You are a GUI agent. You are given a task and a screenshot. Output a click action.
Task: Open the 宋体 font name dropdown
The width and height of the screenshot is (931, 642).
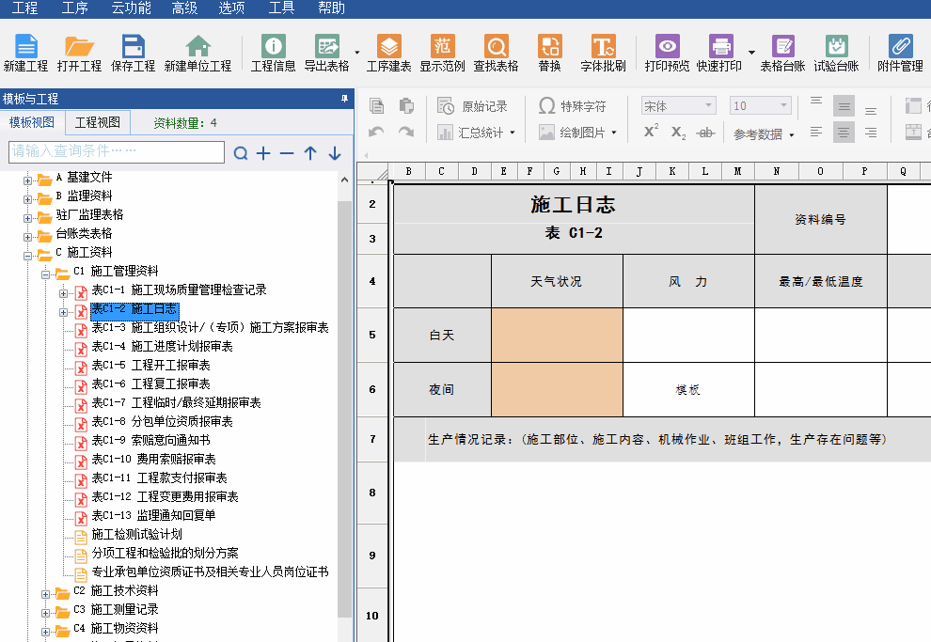click(x=678, y=106)
